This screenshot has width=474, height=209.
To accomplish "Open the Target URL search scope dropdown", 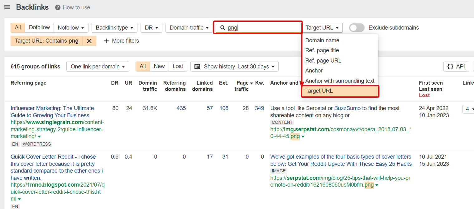I will click(x=322, y=28).
